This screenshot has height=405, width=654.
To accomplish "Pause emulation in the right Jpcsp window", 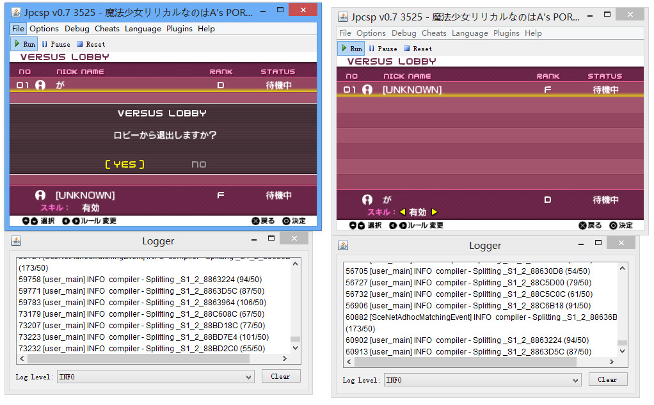I will click(383, 49).
